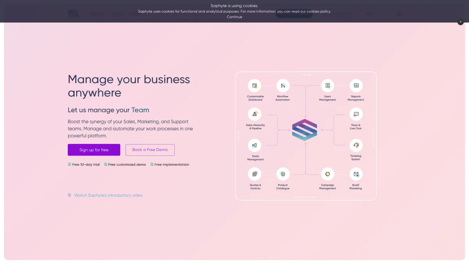469x264 pixels.
Task: Select the Ticketing System headset icon
Action: click(356, 145)
